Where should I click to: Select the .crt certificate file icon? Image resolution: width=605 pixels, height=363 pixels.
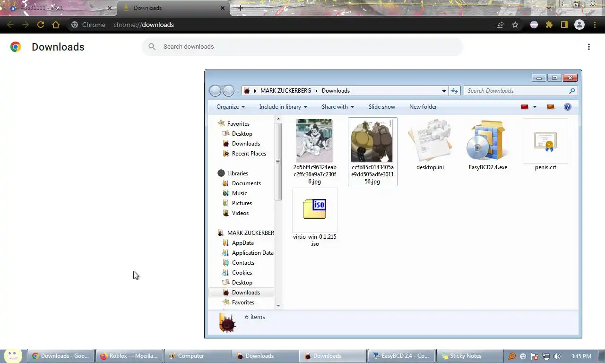tap(545, 141)
